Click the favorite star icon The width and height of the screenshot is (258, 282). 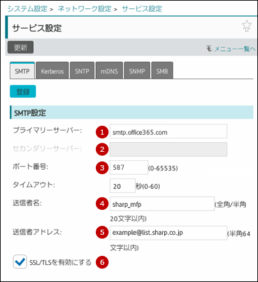pyautogui.click(x=247, y=26)
